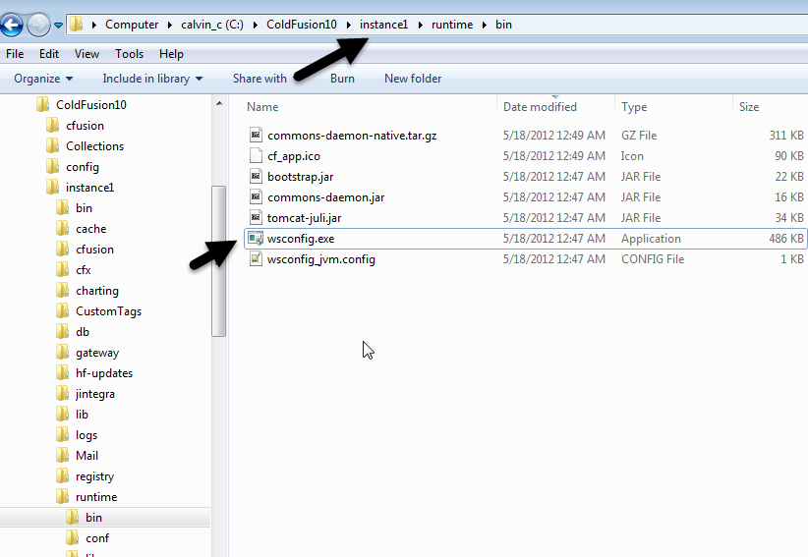Click the db folder icon in tree
The height and width of the screenshot is (557, 808).
62,331
